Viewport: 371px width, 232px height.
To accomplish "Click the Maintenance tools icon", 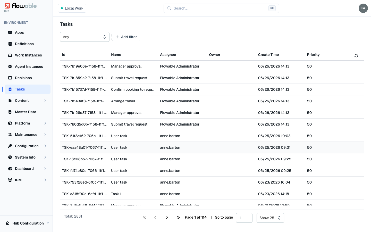I will pos(10,135).
